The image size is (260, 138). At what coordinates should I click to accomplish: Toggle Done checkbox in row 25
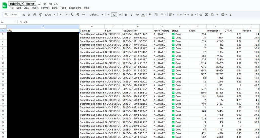173,119
